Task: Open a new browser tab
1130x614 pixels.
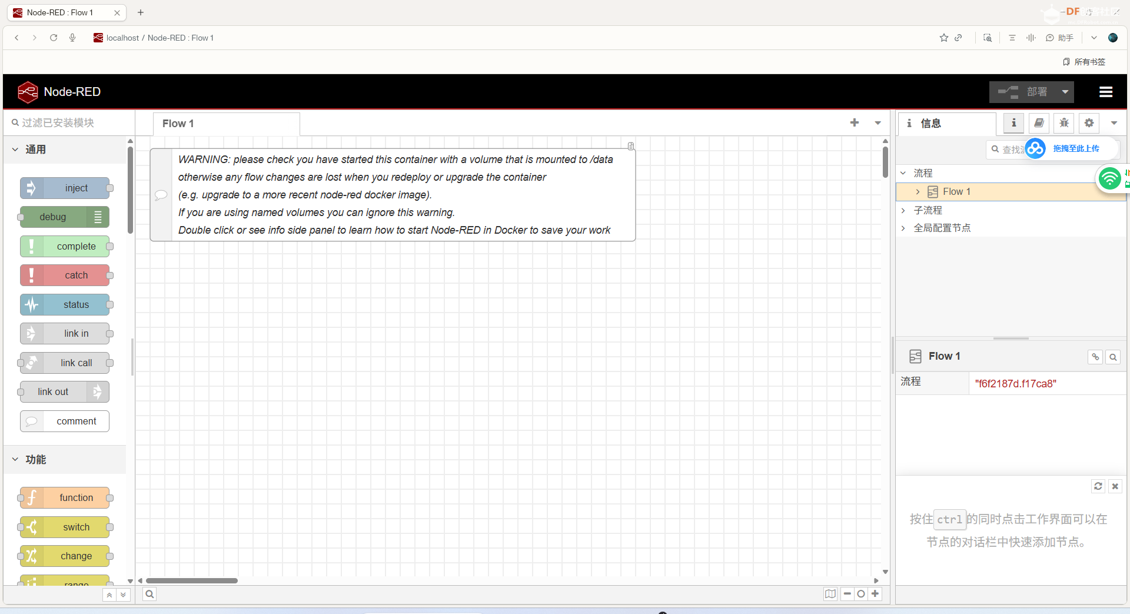Action: point(141,12)
